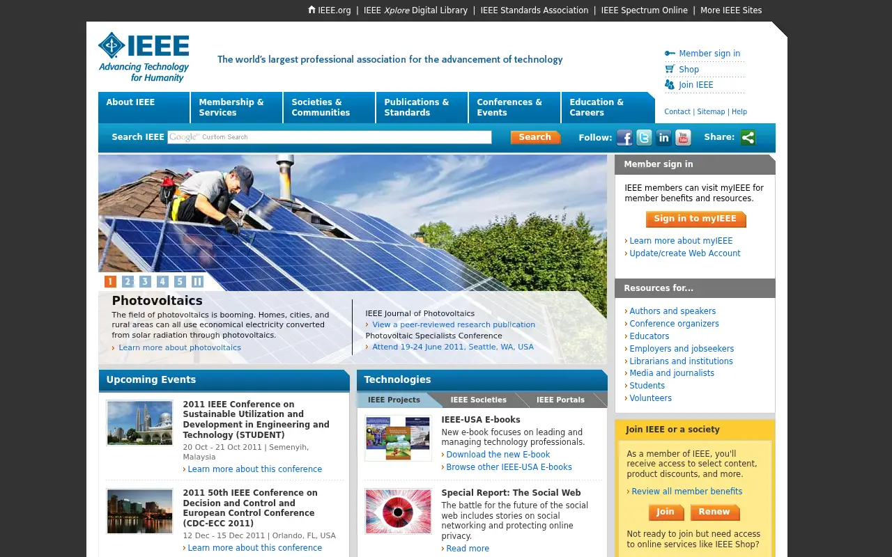Open More IEEE Sites
This screenshot has height=557, width=892.
coord(731,10)
